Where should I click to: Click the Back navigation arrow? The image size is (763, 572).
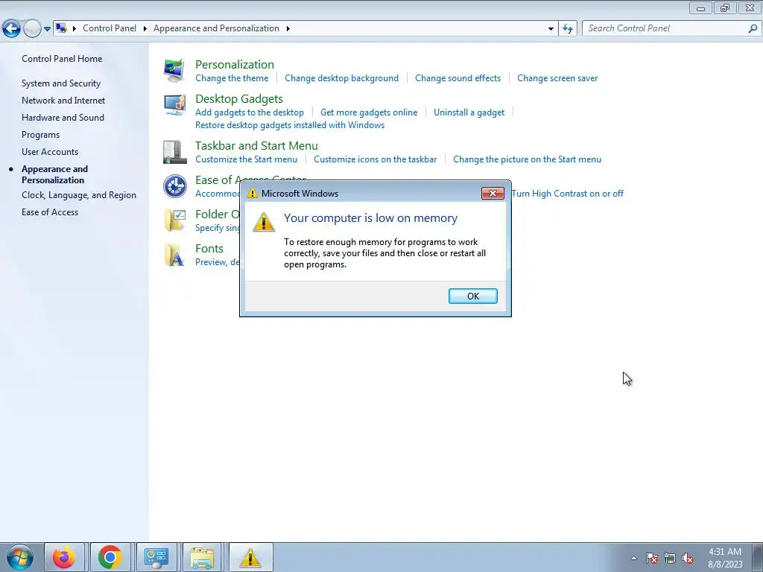coord(12,29)
